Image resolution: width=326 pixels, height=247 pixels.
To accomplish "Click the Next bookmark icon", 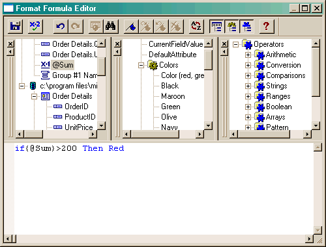I will click(146, 26).
